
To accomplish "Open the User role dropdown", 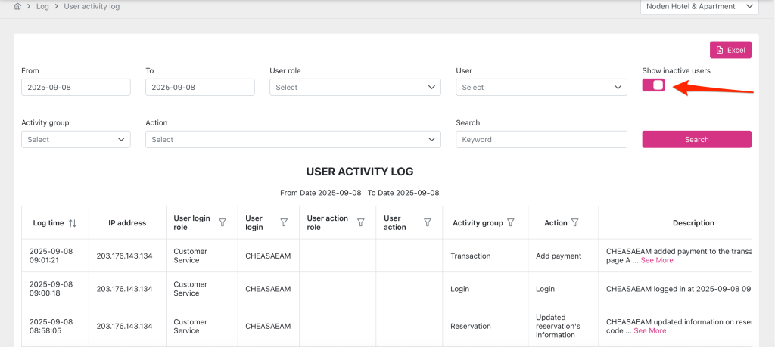I will [355, 88].
